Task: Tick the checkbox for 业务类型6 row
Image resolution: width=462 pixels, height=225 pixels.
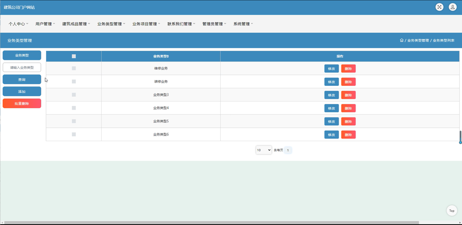Action: coord(74,134)
